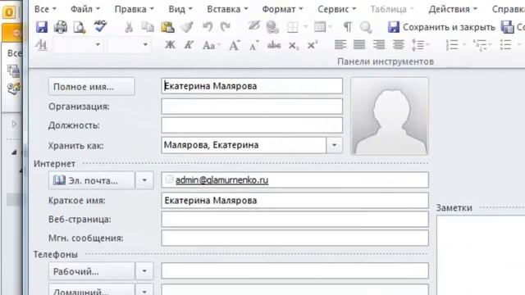Click the Заметки notes text area
Screen dimensions: 525x295
pos(481,256)
